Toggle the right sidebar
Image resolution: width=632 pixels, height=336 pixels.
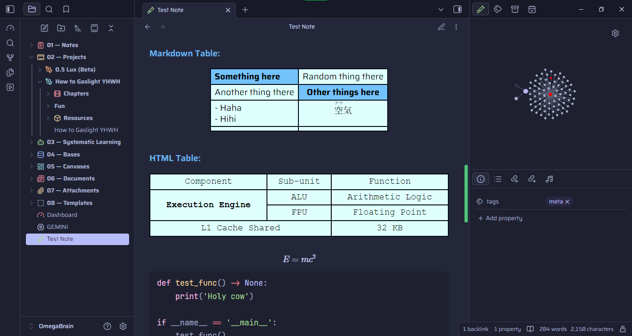tap(458, 9)
